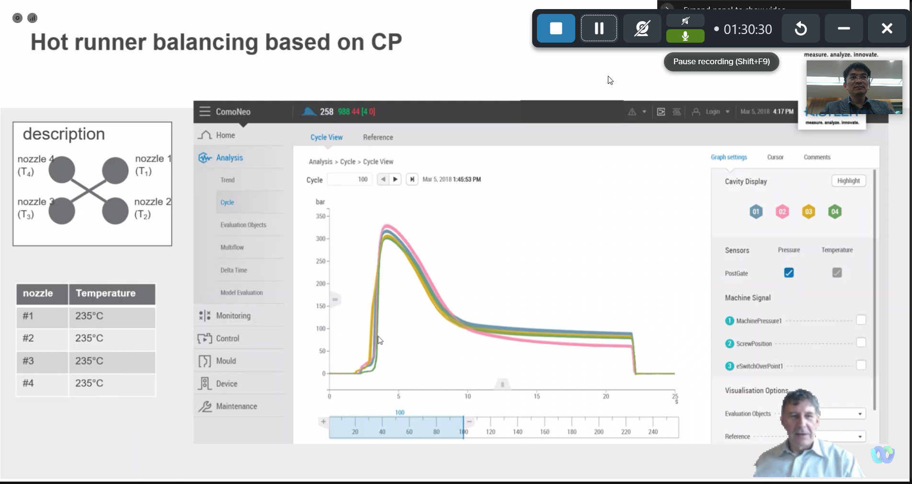Image resolution: width=912 pixels, height=484 pixels.
Task: Click the Highlight button
Action: point(848,181)
